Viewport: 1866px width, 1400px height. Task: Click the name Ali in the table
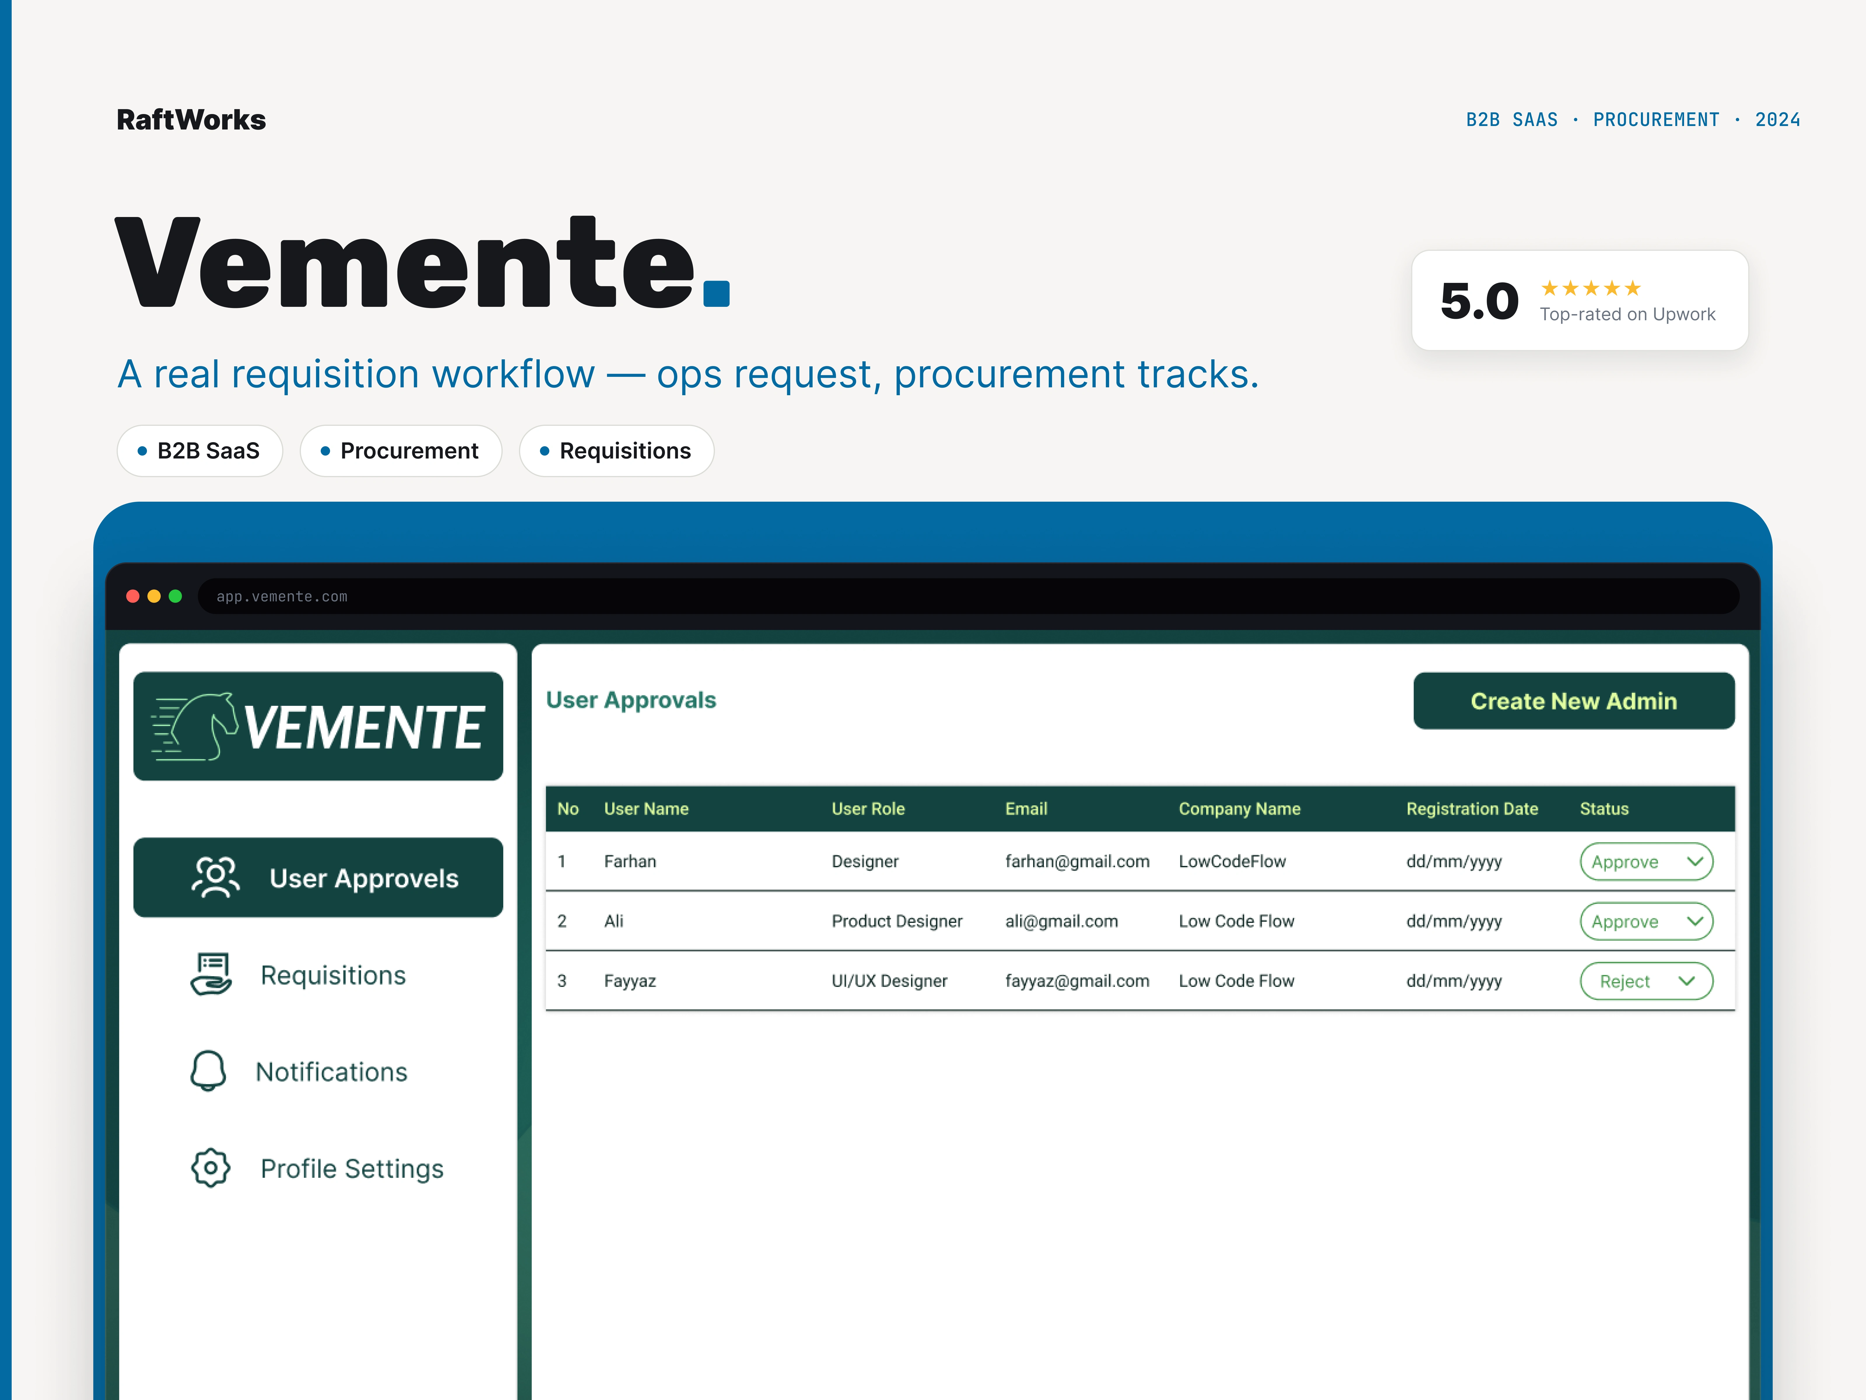pyautogui.click(x=614, y=921)
